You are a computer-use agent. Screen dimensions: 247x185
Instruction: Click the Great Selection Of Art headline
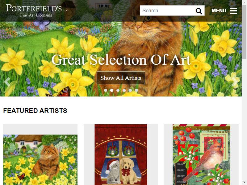pos(121,60)
